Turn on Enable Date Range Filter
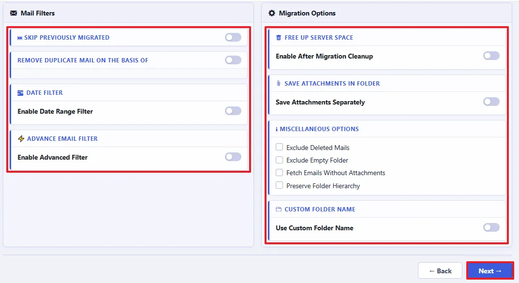Screen dimensions: 519x283 click(233, 111)
